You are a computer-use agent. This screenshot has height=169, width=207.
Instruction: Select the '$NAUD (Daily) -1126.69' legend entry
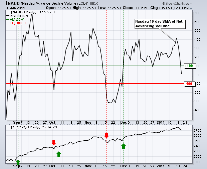click(32, 12)
